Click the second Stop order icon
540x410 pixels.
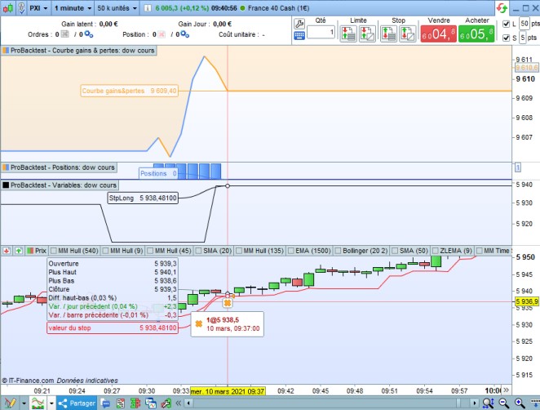pyautogui.click(x=407, y=33)
